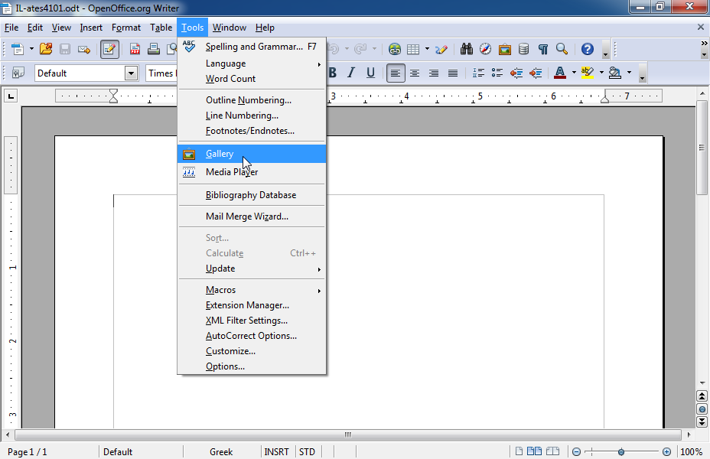This screenshot has height=459, width=710.
Task: Open Bibliography Database entry
Action: [x=252, y=195]
